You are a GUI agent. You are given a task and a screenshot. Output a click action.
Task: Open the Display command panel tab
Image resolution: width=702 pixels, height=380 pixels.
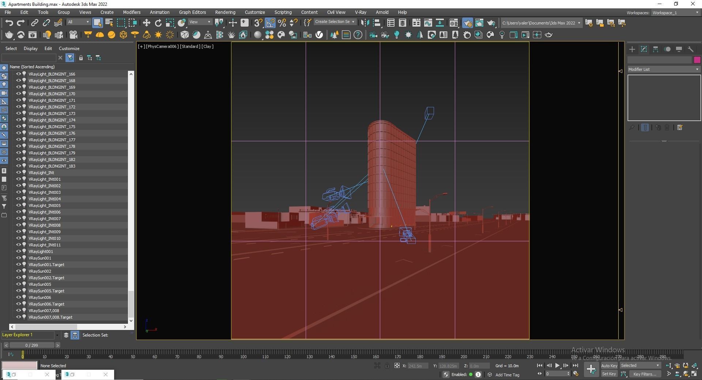point(679,49)
